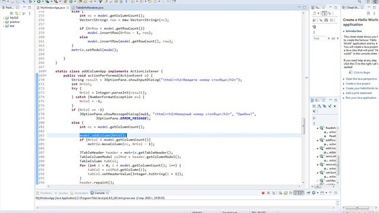The width and height of the screenshot is (379, 213).
Task: Collapse addRow class node in Outline
Action: (x=317, y=140)
